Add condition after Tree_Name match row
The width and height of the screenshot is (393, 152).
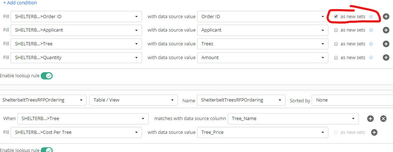(x=370, y=119)
